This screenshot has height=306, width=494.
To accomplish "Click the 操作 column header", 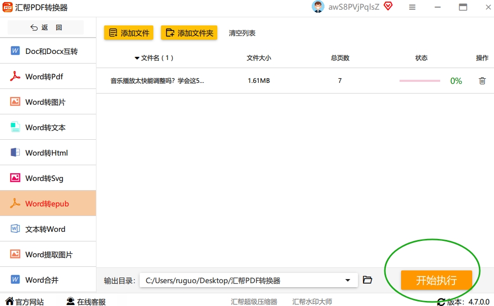I will 482,58.
